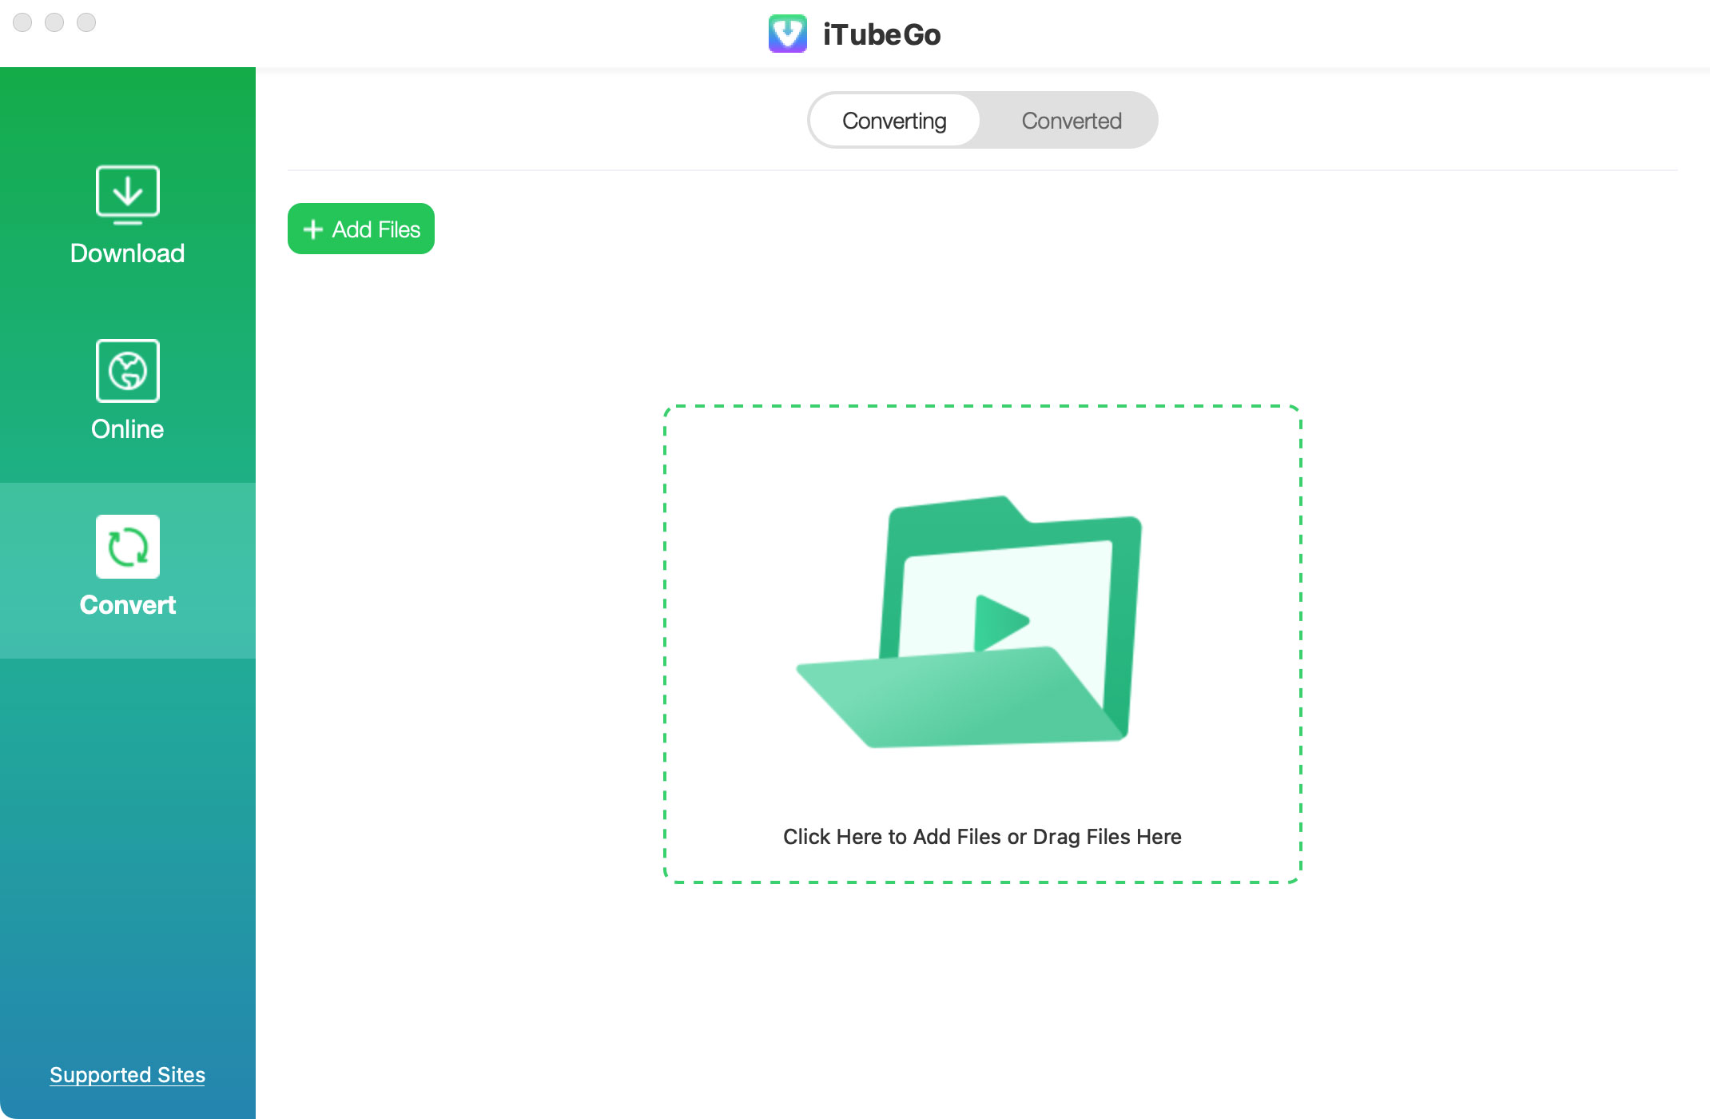This screenshot has width=1710, height=1119.
Task: Open the Online browser globe icon
Action: 128,371
